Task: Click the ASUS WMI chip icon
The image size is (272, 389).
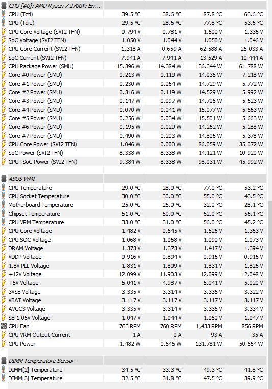Action: 3,179
